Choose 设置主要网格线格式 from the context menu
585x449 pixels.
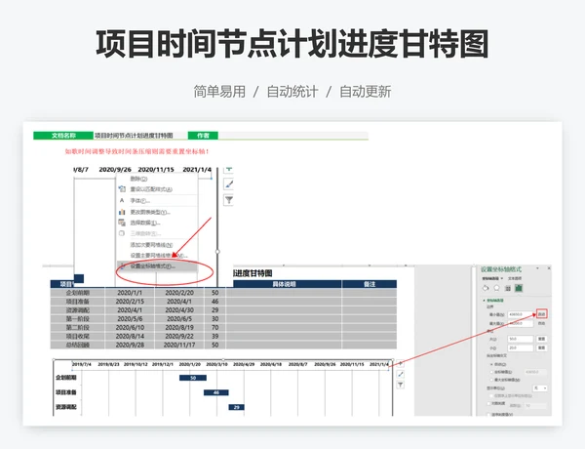tap(159, 256)
